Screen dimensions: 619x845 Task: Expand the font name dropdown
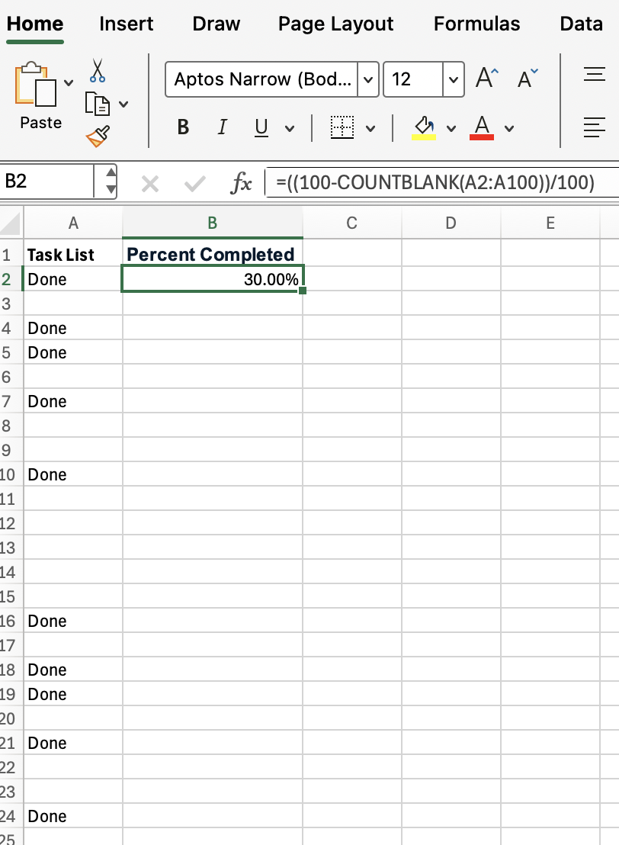click(368, 80)
